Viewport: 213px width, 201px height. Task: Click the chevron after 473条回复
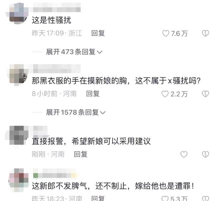(100, 52)
